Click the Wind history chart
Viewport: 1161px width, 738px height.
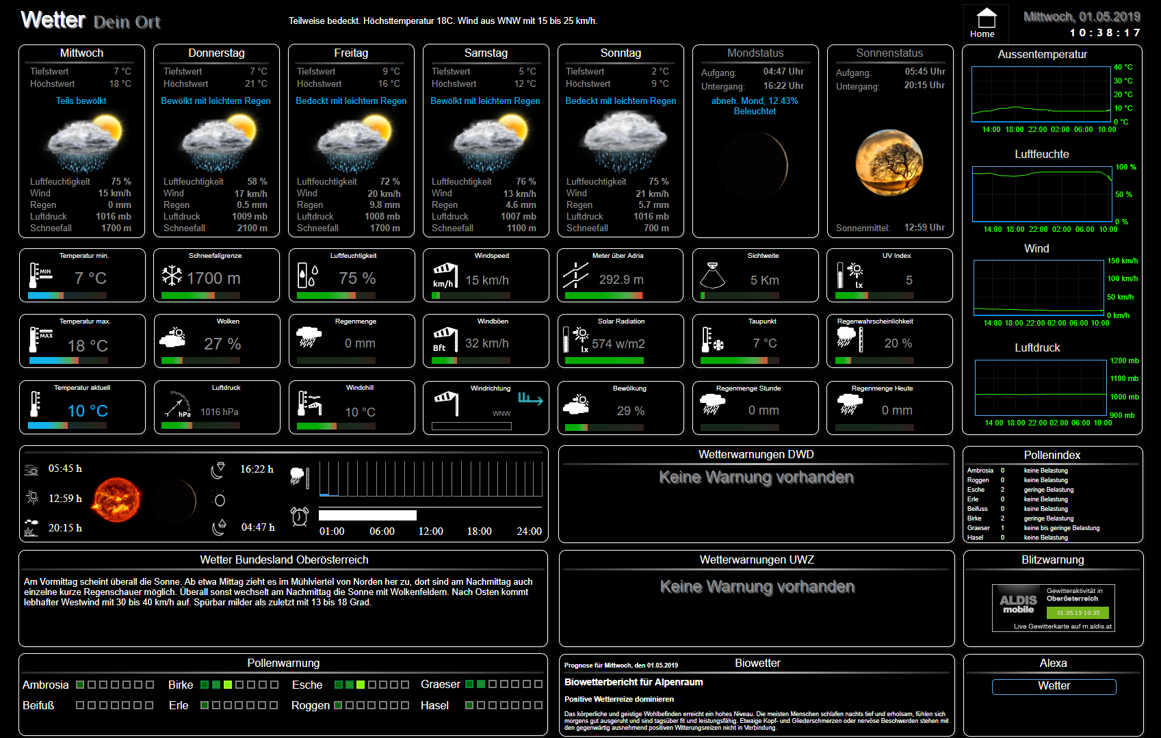(x=1039, y=287)
